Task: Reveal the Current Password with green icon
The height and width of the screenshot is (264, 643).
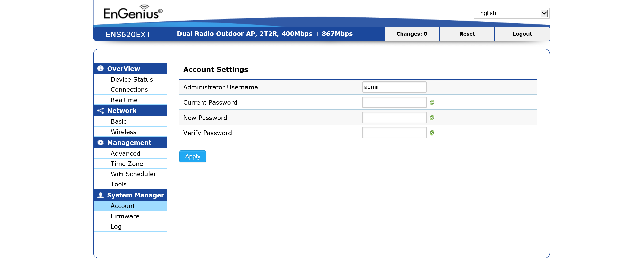Action: (432, 102)
